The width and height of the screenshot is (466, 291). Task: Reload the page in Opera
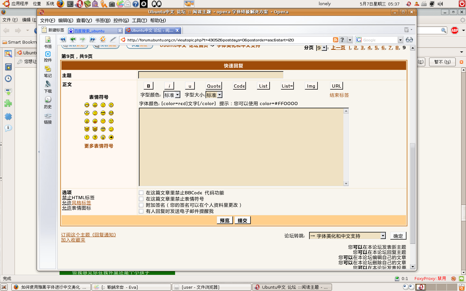pos(103,39)
